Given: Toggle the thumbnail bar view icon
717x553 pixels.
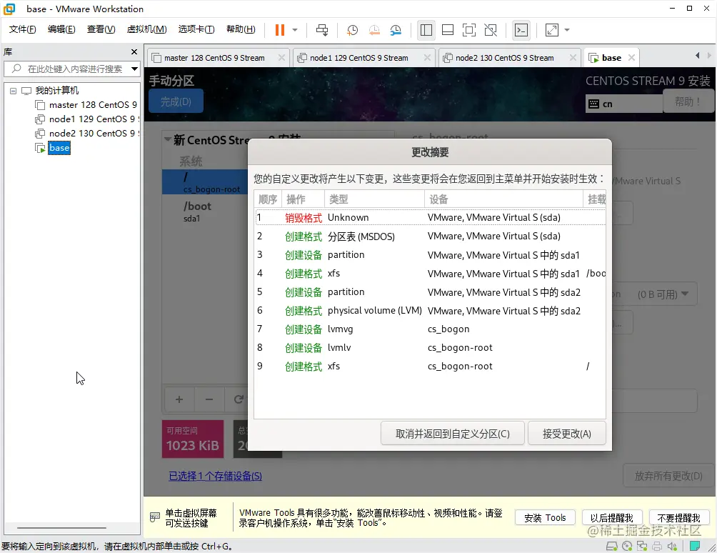Looking at the screenshot, I should 448,30.
